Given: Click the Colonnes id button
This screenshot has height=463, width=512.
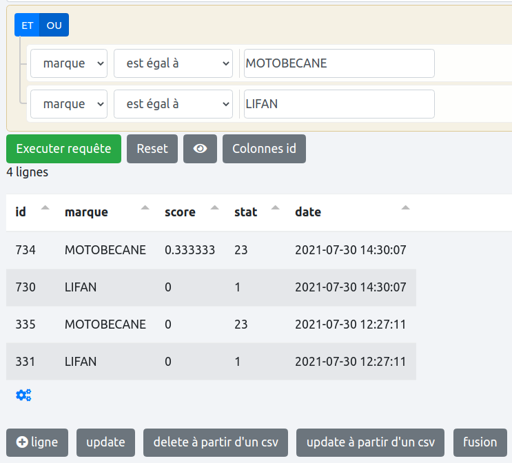Looking at the screenshot, I should pyautogui.click(x=264, y=149).
